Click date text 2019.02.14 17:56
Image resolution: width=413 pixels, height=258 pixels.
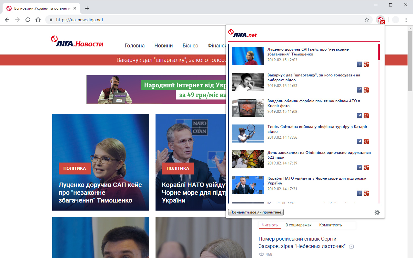click(x=282, y=137)
